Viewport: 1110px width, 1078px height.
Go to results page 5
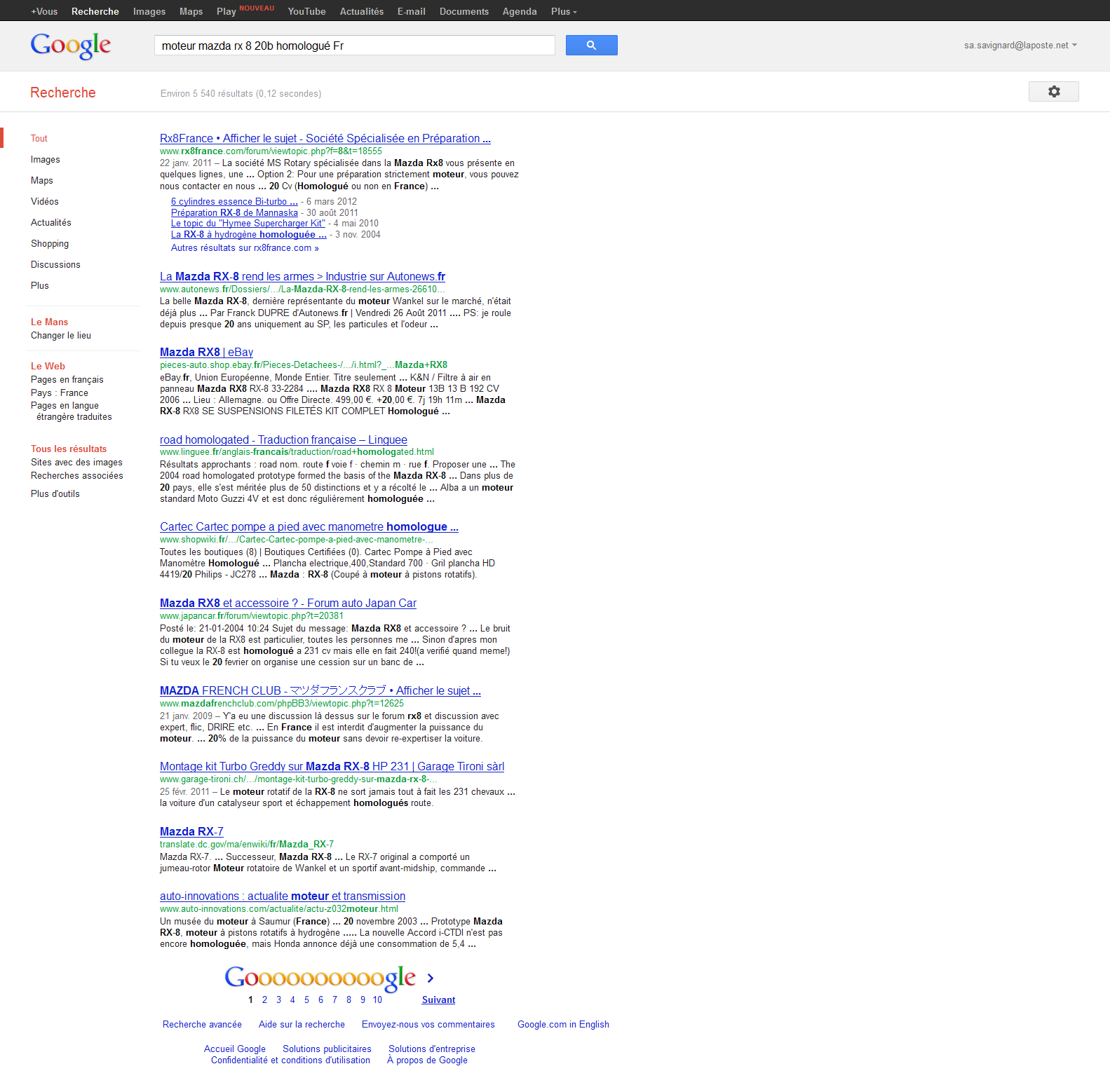306,1000
